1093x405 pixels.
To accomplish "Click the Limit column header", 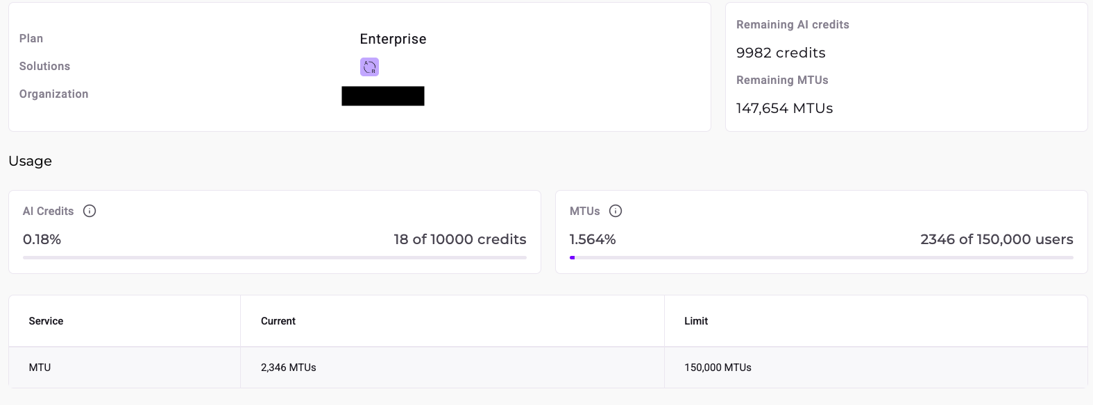I will coord(696,321).
